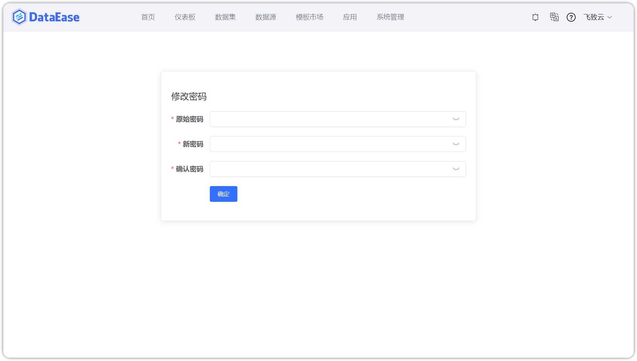Click the 修改密码 heading text
This screenshot has width=637, height=361.
click(189, 96)
